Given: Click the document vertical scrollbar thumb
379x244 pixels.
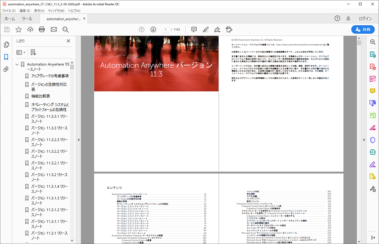Looking at the screenshot, I should point(359,43).
